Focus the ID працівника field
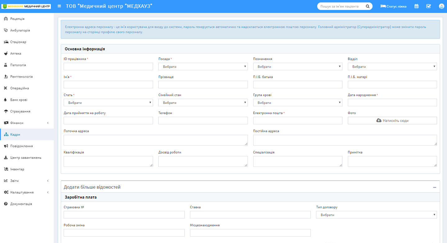The image size is (447, 243). [x=108, y=66]
